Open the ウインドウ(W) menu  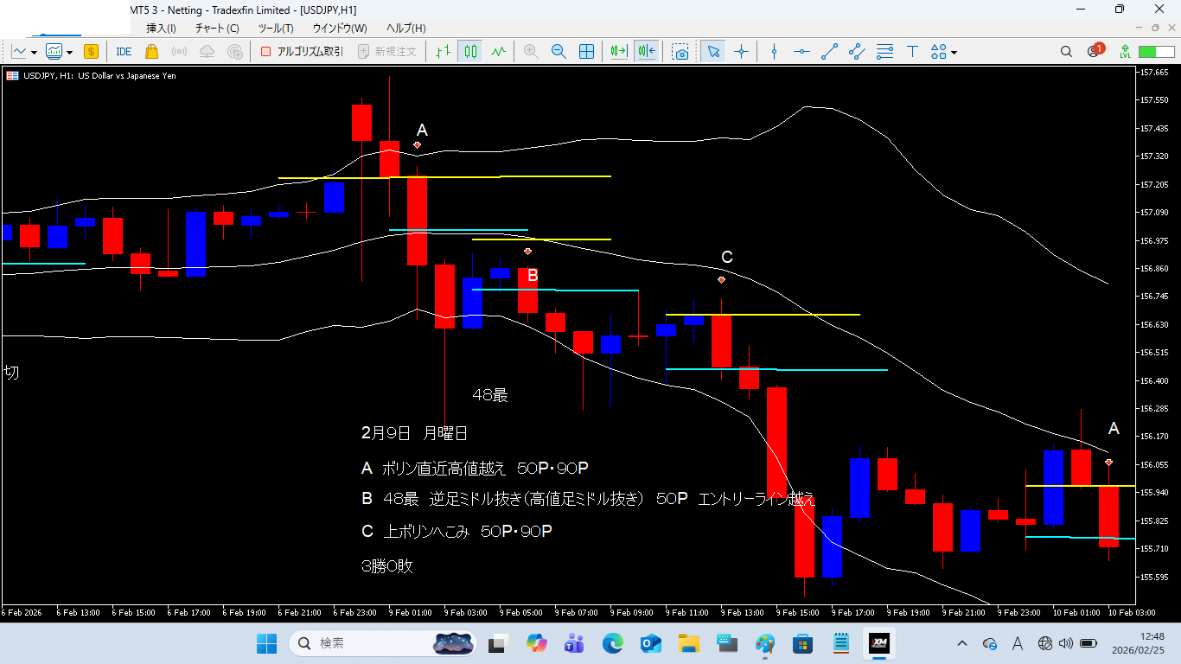coord(339,29)
